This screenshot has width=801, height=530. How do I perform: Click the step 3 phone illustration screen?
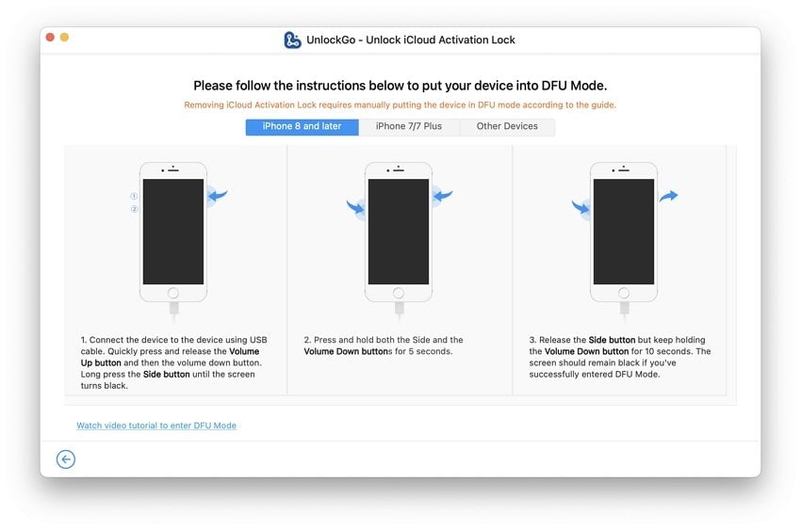[x=623, y=231]
